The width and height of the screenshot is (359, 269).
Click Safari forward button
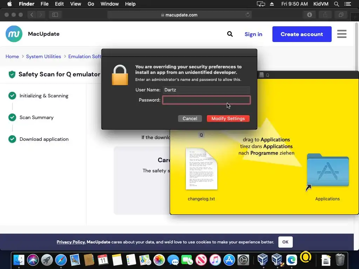click(x=41, y=15)
